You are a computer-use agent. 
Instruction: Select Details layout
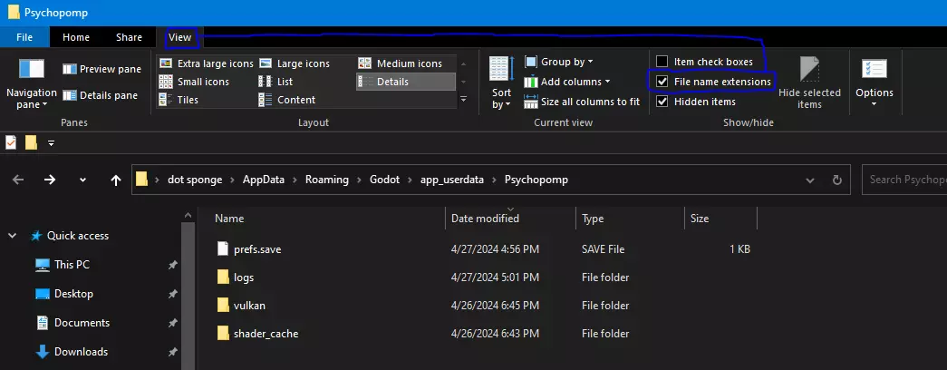click(x=405, y=82)
